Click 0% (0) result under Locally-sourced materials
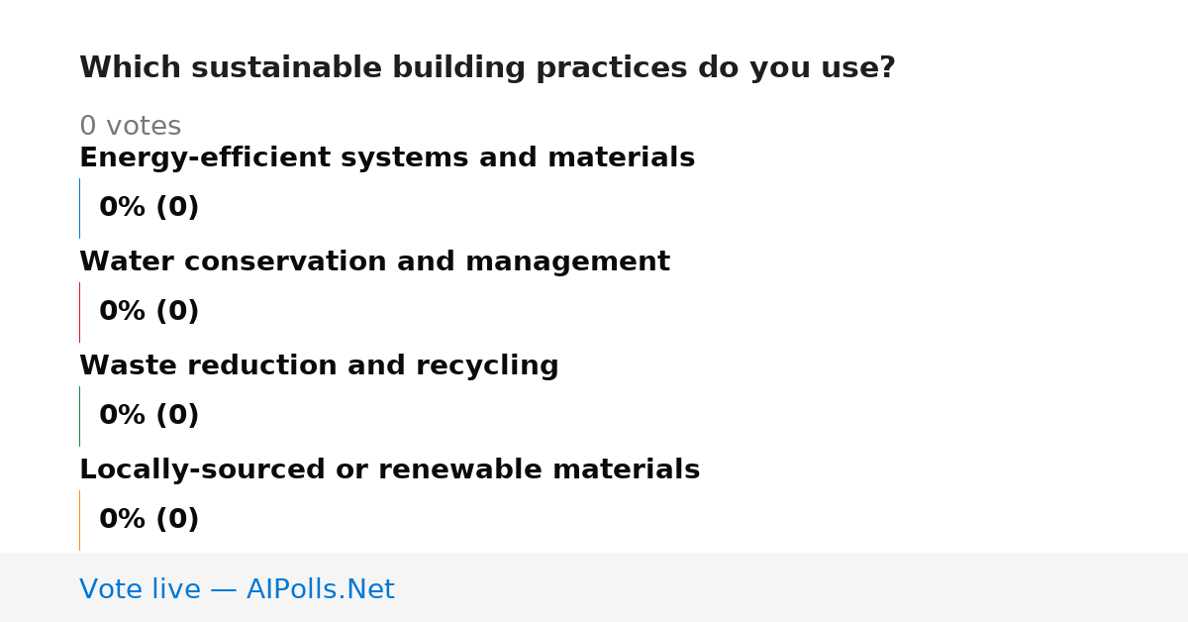This screenshot has width=1188, height=622. (x=148, y=520)
